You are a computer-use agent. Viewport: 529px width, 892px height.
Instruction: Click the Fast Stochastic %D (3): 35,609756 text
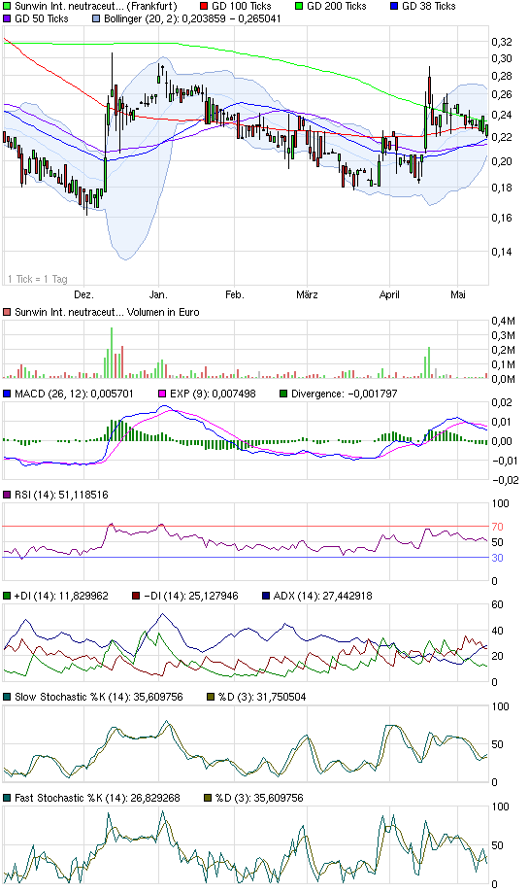[260, 798]
